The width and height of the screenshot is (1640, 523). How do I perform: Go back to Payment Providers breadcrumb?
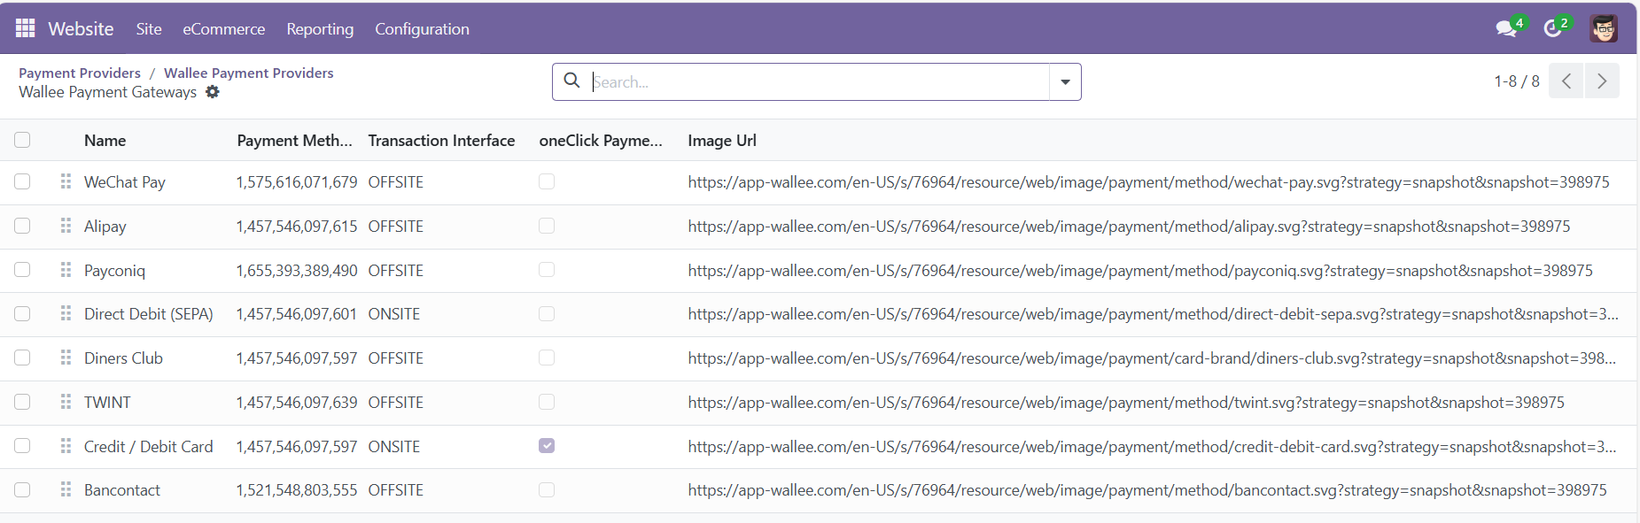(x=80, y=73)
